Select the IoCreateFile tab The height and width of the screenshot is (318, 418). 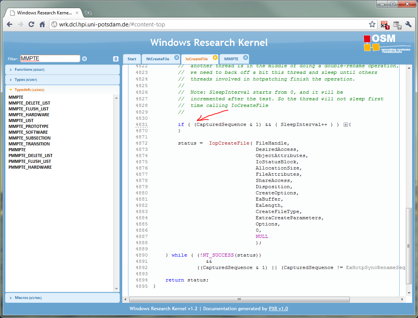197,59
